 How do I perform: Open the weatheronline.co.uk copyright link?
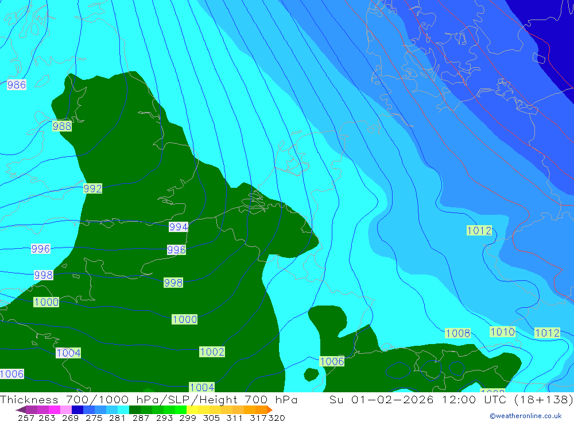pos(526,416)
